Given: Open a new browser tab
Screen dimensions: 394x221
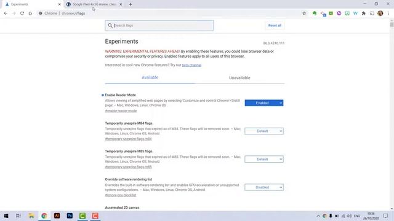Looking at the screenshot, I should 131,4.
